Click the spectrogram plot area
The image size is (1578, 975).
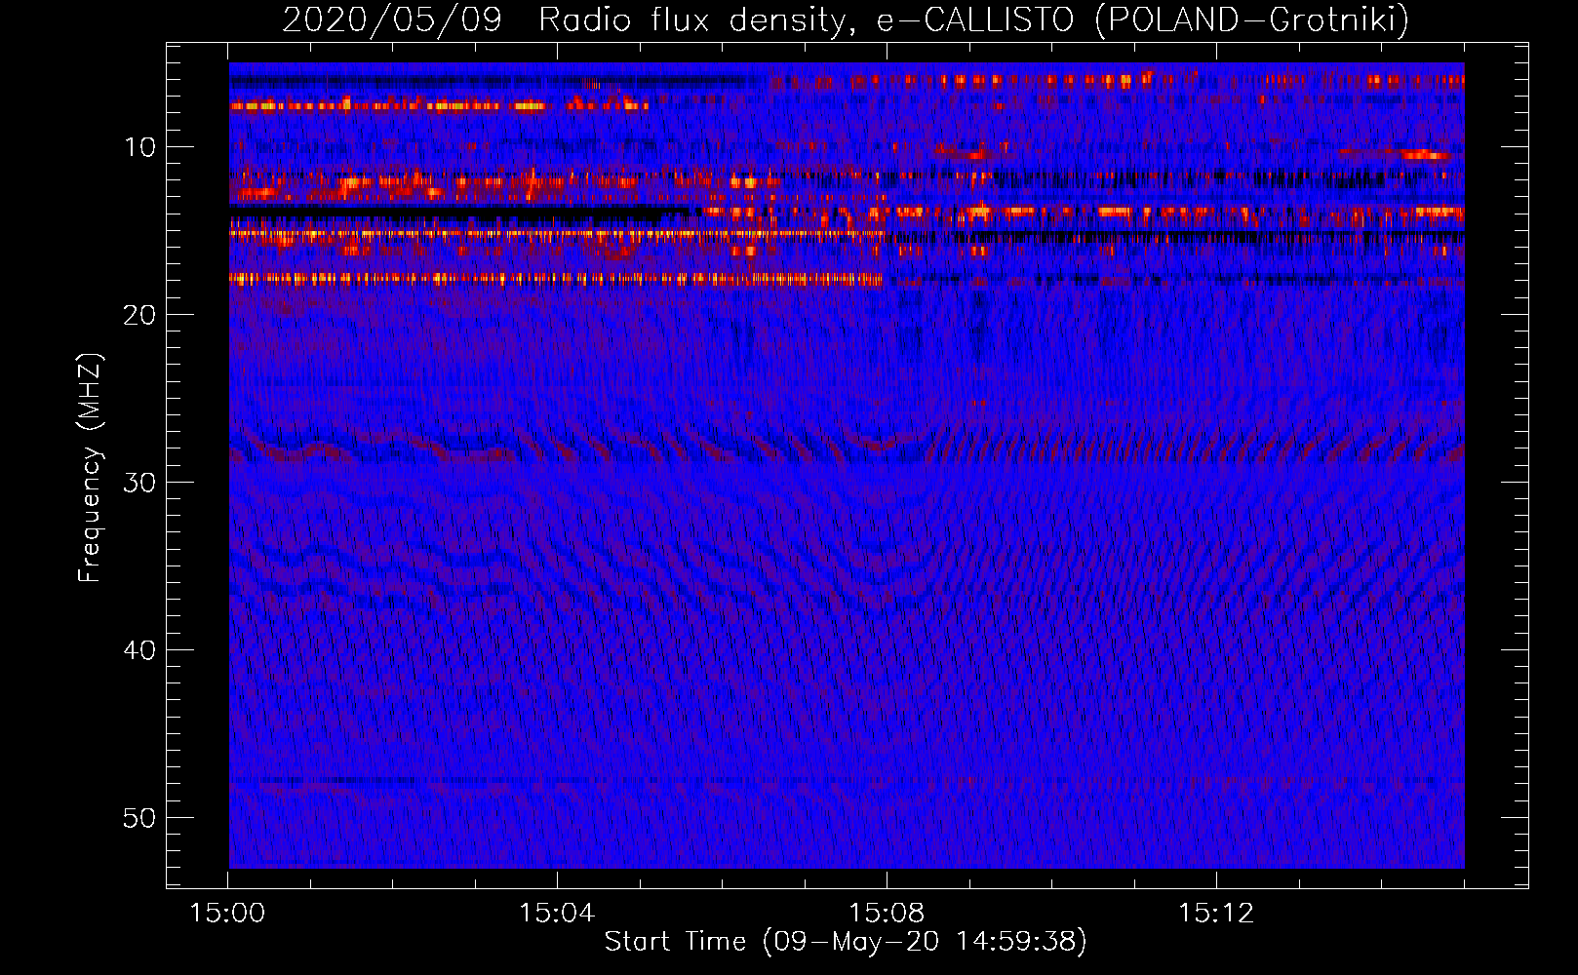click(847, 465)
